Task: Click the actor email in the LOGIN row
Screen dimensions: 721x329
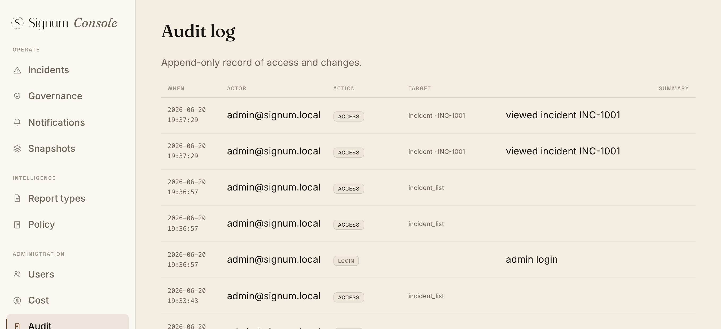Action: [274, 259]
